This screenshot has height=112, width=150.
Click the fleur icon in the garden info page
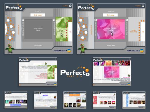tap(46, 64)
